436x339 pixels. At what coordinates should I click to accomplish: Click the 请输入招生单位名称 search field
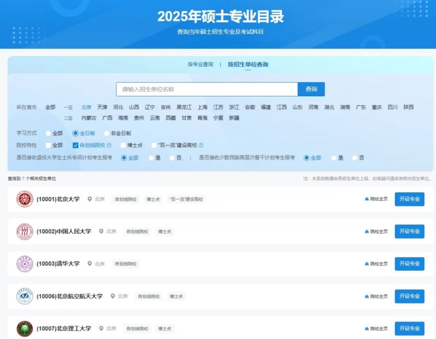coord(207,89)
